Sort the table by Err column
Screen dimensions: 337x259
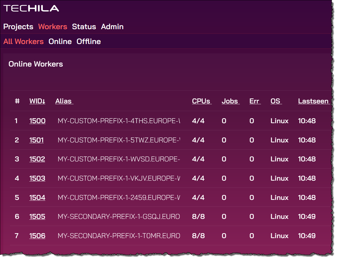[254, 101]
